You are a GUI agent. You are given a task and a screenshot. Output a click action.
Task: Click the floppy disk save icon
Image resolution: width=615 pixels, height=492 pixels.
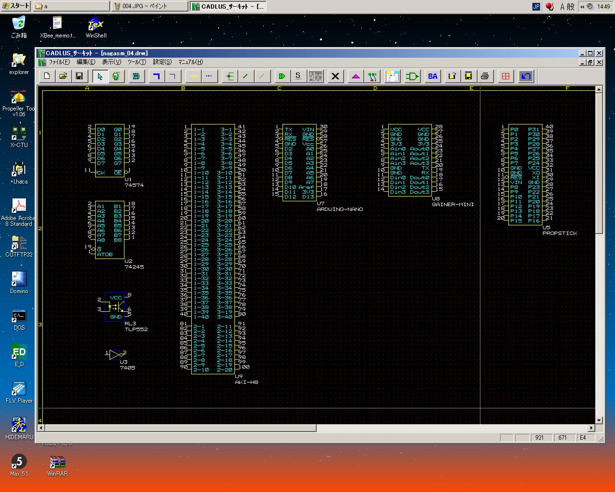79,76
